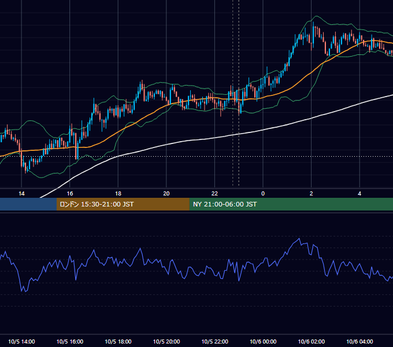393x347 pixels.
Task: Click the 10/5 18:00 date label
Action: click(x=118, y=341)
